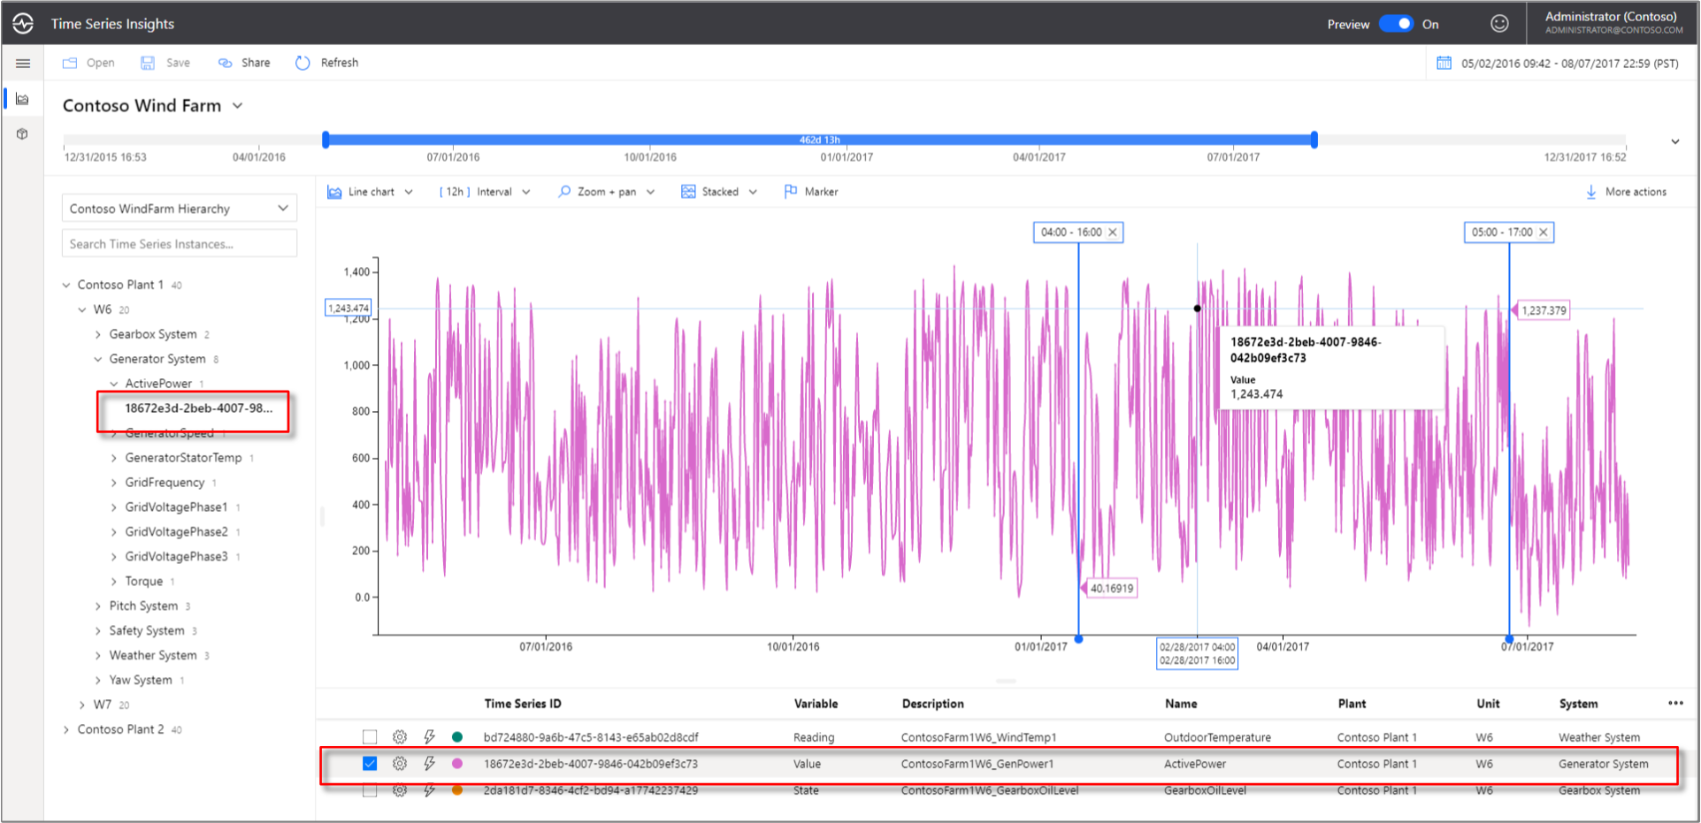Open the Time Series model view icon
This screenshot has width=1701, height=823.
pyautogui.click(x=23, y=133)
